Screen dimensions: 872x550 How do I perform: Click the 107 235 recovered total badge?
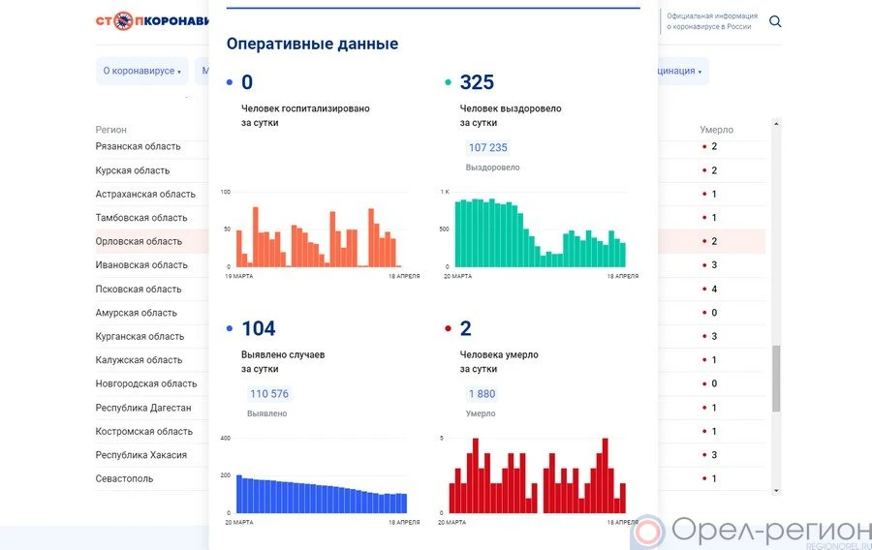pos(487,147)
